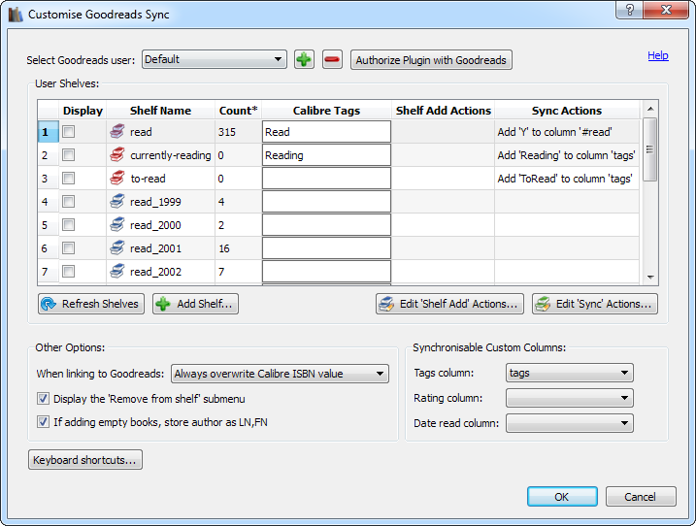This screenshot has height=526, width=696.
Task: Open Edit 'Shelf Add' Actions dialog
Action: tap(449, 304)
